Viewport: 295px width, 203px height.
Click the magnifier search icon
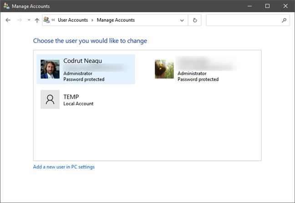click(284, 20)
